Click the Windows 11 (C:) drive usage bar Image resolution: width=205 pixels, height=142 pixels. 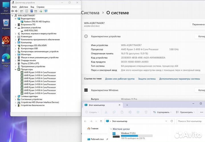point(137,136)
